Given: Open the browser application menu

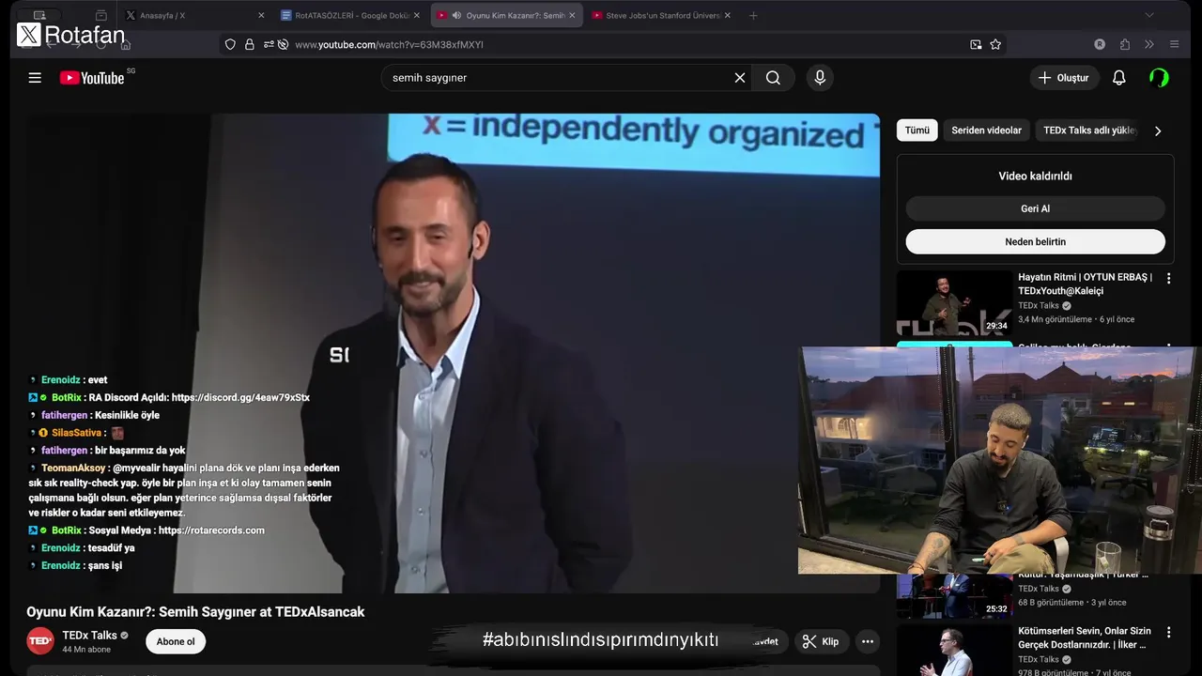Looking at the screenshot, I should pos(1174,44).
